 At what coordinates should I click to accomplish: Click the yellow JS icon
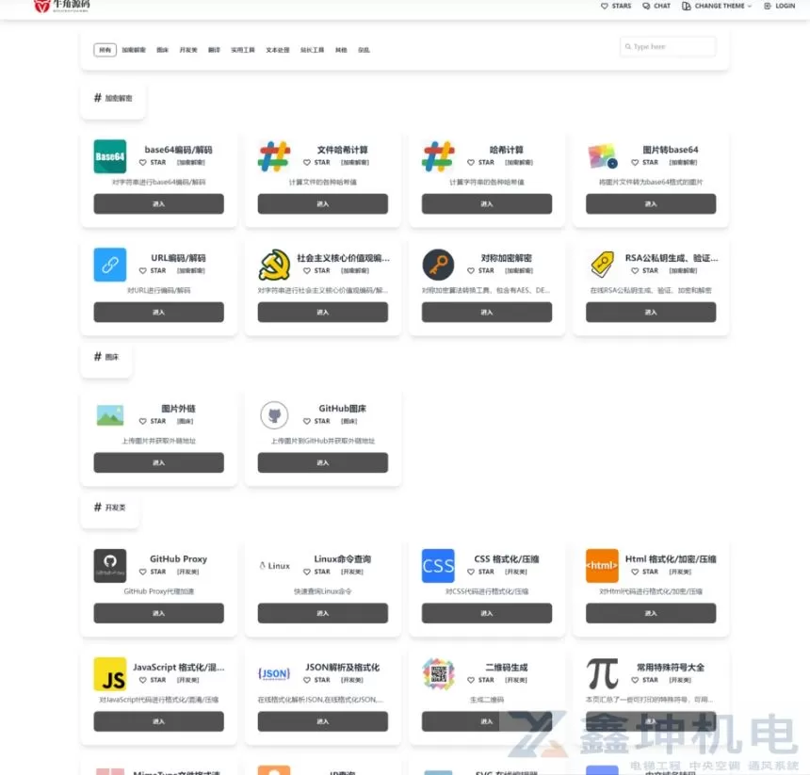(109, 674)
